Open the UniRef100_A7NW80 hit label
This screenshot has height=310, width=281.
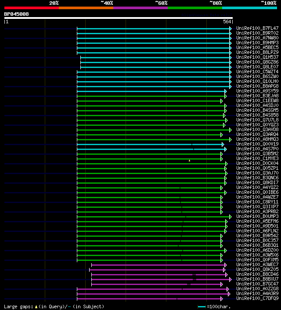[257, 38]
